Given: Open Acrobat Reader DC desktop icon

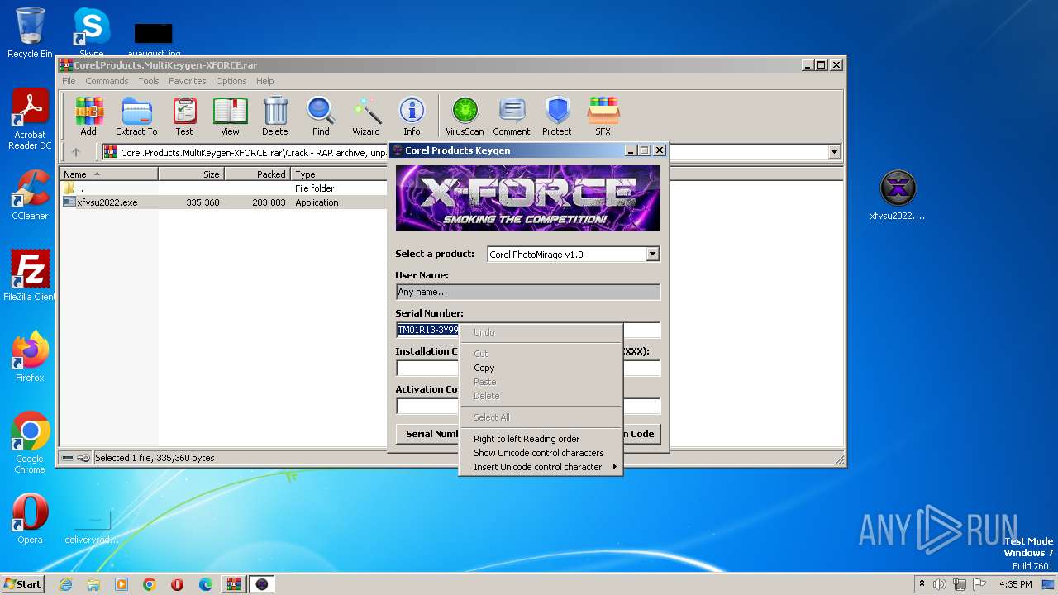Looking at the screenshot, I should [30, 120].
